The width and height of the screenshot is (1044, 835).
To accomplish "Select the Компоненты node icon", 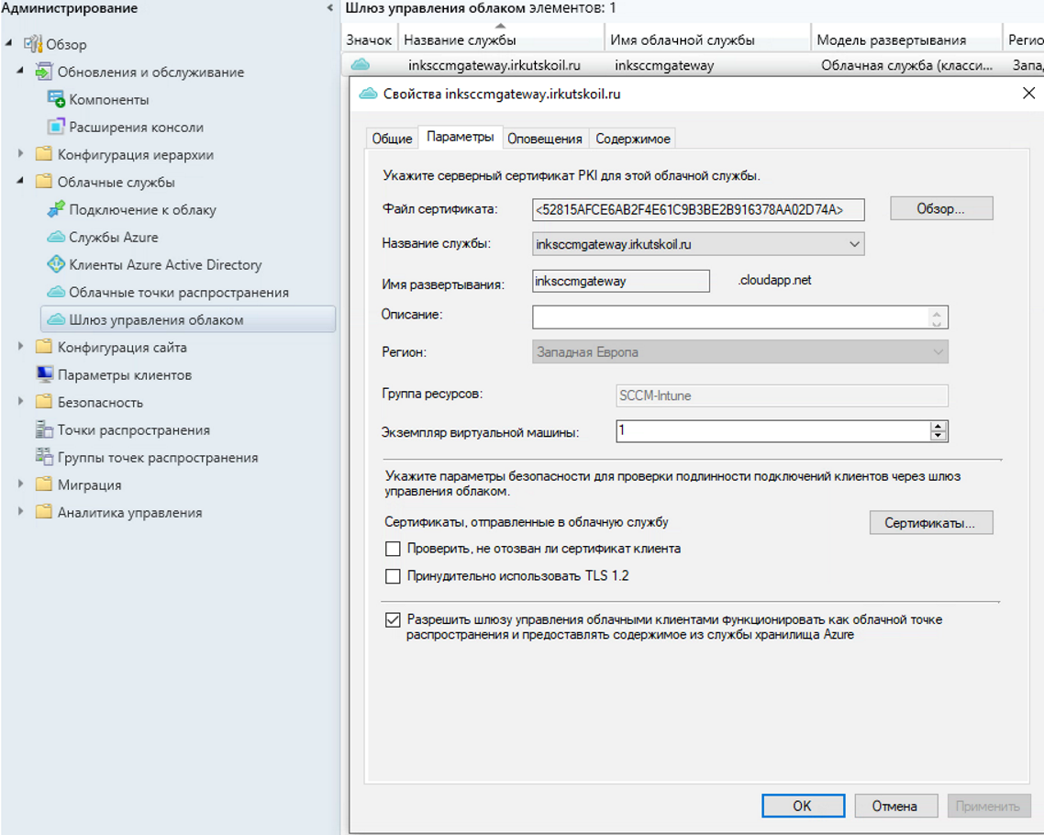I will [56, 98].
